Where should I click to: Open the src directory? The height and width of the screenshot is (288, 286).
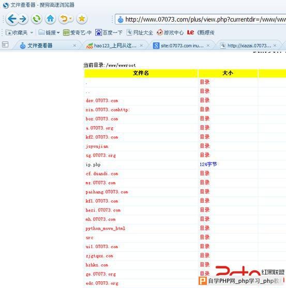(89, 238)
